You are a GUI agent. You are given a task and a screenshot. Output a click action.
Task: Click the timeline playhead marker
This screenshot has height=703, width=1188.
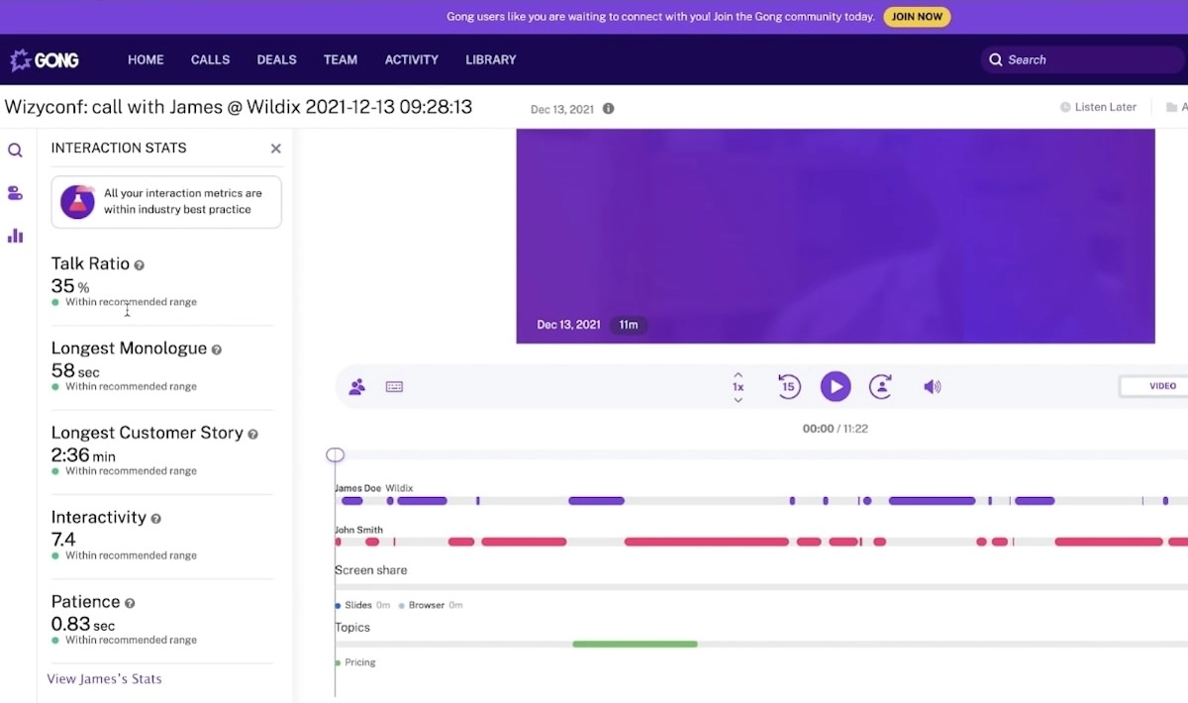(x=336, y=454)
